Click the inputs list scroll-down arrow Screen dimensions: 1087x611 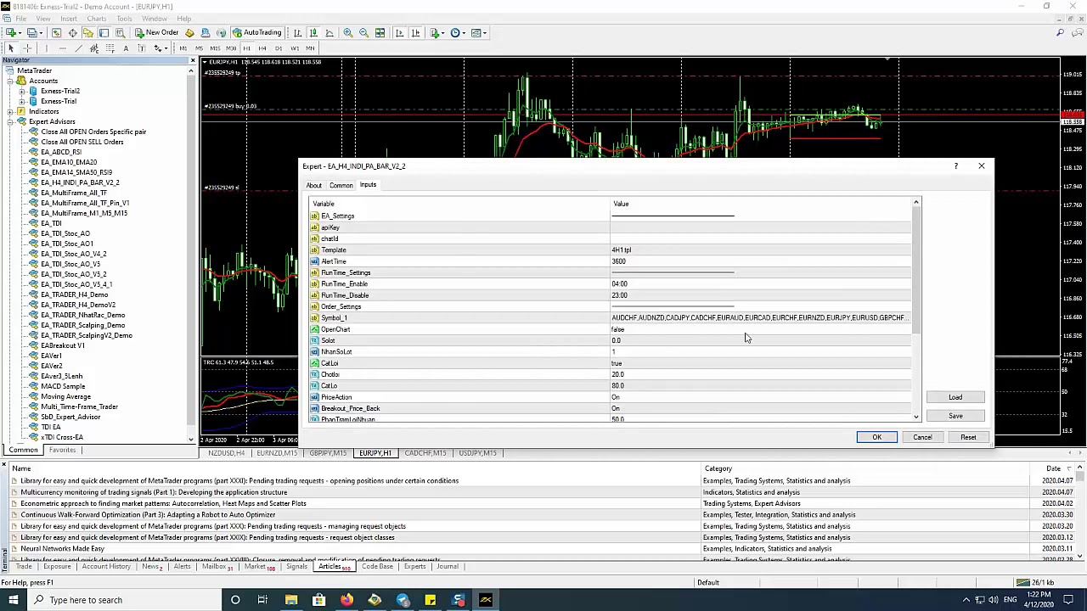[x=916, y=417]
